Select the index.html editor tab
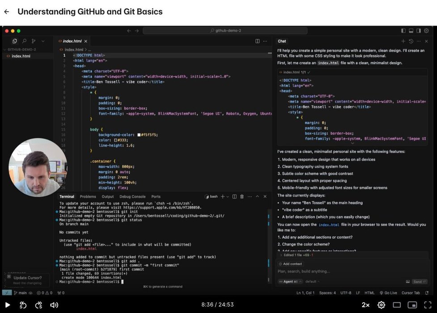The image size is (437, 313). (x=72, y=41)
